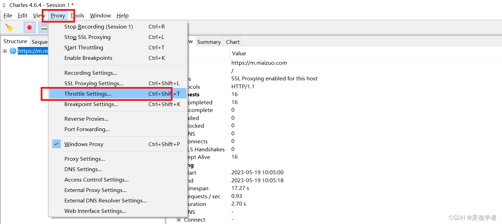The image size is (502, 224).
Task: Open External DNS Resolver Settings...
Action: point(118,201)
